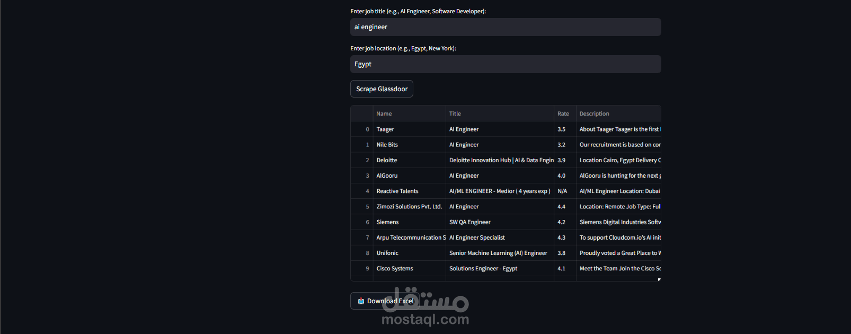This screenshot has width=851, height=334.
Task: Click the 3.5 rate cell
Action: click(565, 129)
